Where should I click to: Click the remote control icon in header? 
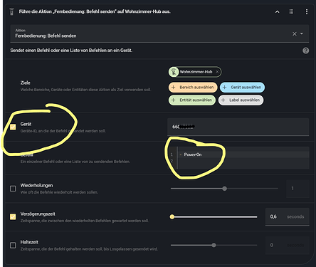pyautogui.click(x=11, y=11)
